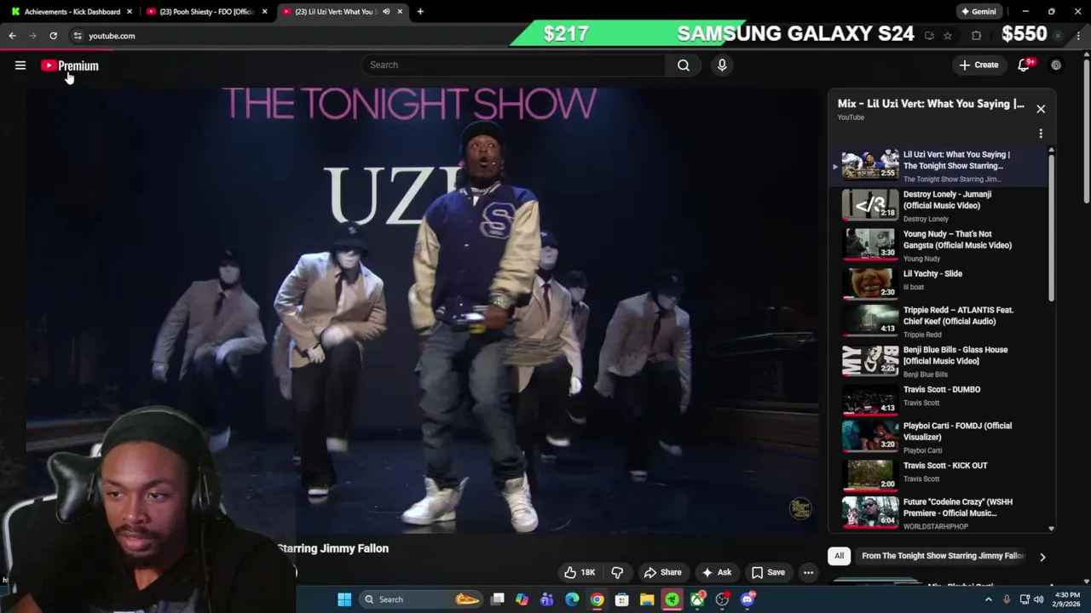Viewport: 1091px width, 613px height.
Task: Go to YouTube Premium home logo
Action: (x=70, y=66)
